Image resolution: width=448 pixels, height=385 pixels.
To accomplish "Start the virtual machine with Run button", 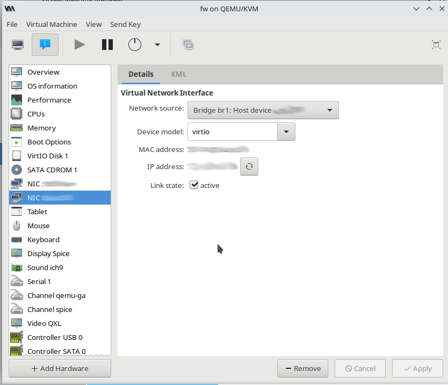I will tap(80, 45).
